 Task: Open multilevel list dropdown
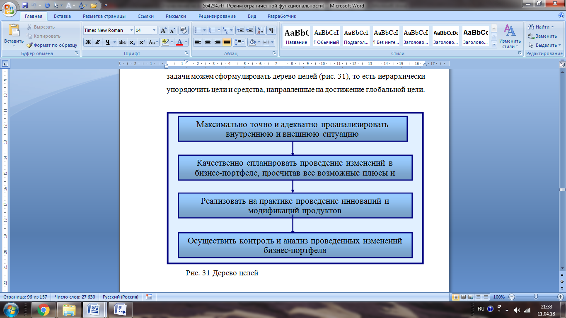pos(228,30)
